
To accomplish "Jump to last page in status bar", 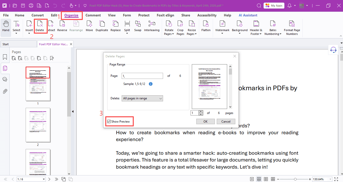I will (56, 179).
